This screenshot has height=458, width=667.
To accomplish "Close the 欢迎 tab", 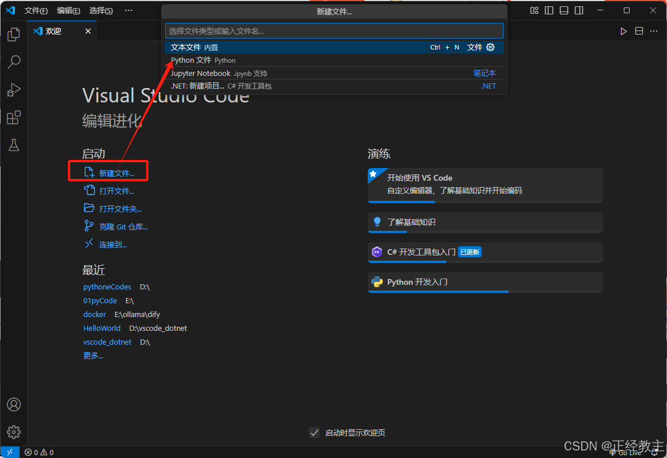I will [88, 31].
